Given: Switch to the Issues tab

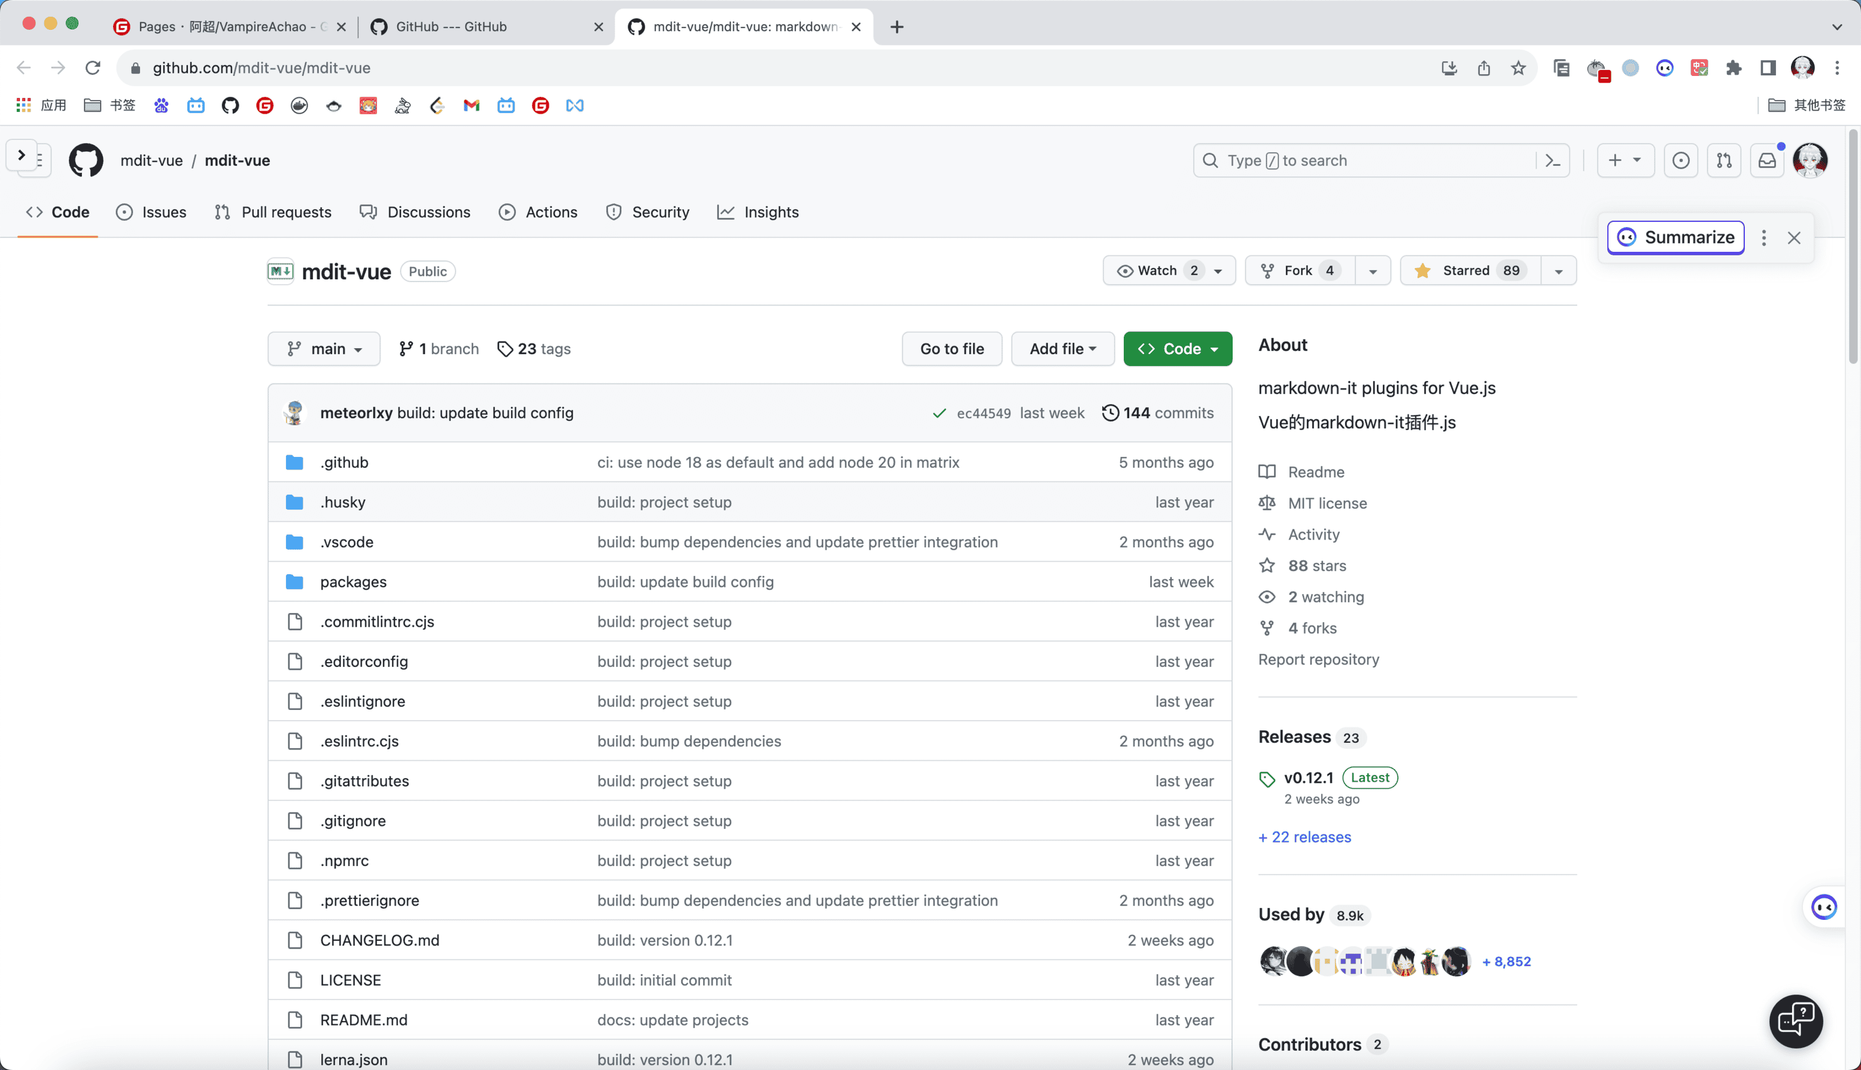Looking at the screenshot, I should click(151, 212).
